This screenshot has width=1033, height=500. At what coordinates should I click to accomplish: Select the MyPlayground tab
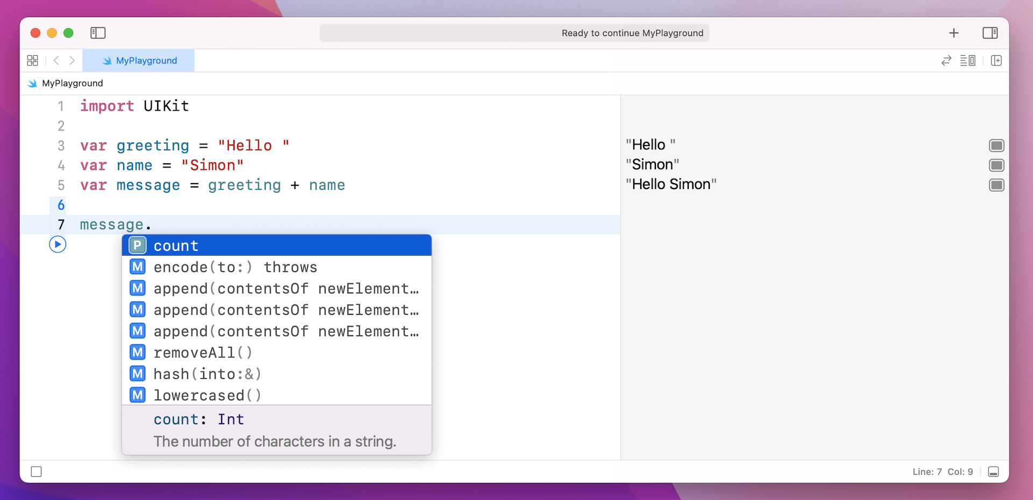point(139,61)
